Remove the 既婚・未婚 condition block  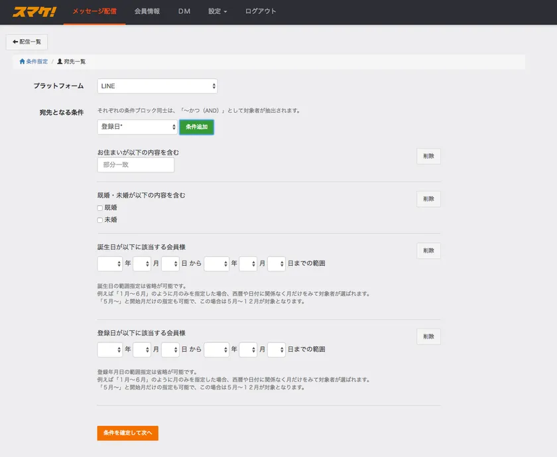point(428,199)
